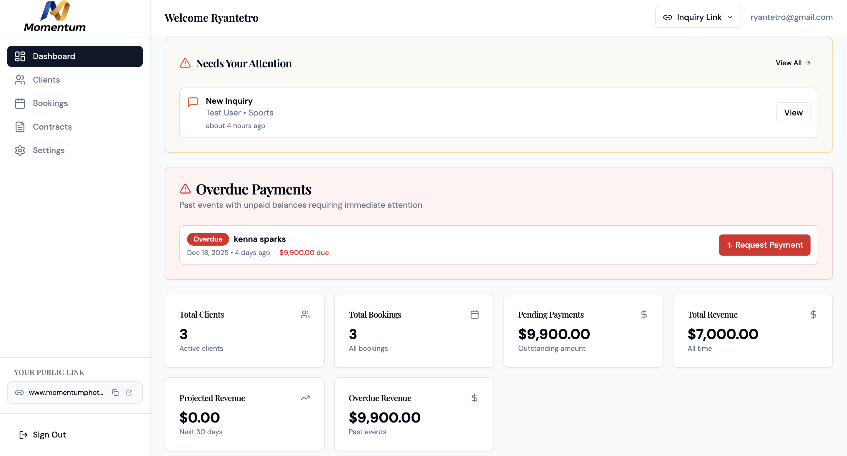Switch to the Clients section
This screenshot has width=847, height=456.
point(46,80)
